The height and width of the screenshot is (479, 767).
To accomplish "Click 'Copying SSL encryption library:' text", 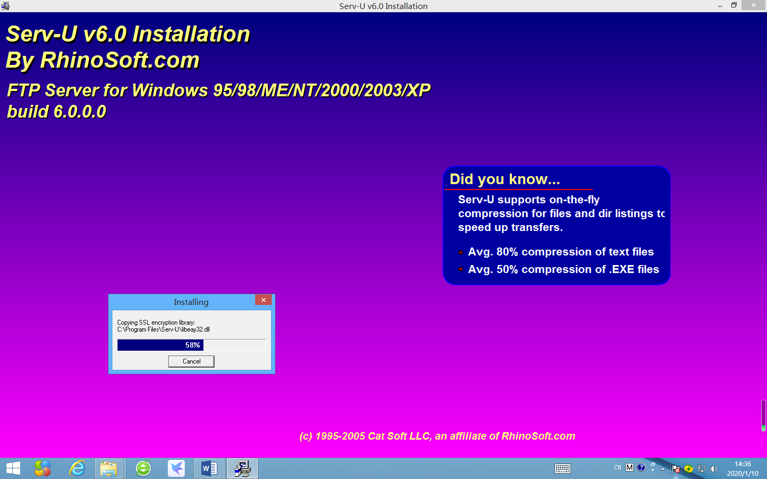I will coord(156,323).
